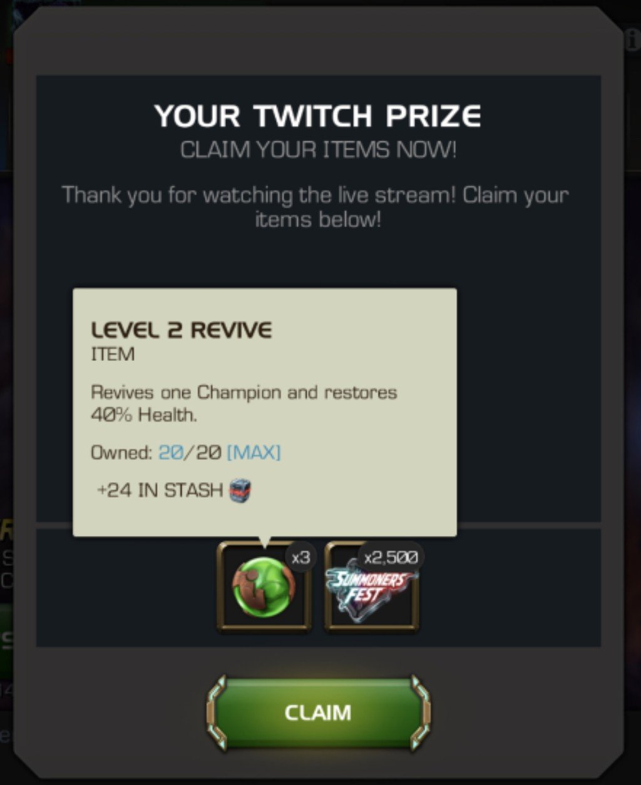Click the right ornamental bracket of the Claim button
The height and width of the screenshot is (785, 641).
pyautogui.click(x=419, y=712)
